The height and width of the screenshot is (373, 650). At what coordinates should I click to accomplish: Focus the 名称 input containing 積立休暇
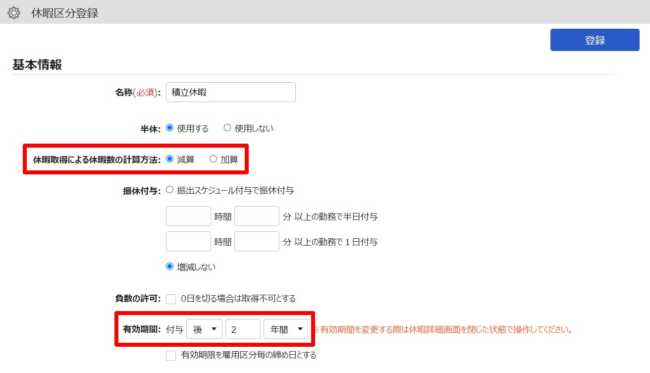click(x=231, y=92)
